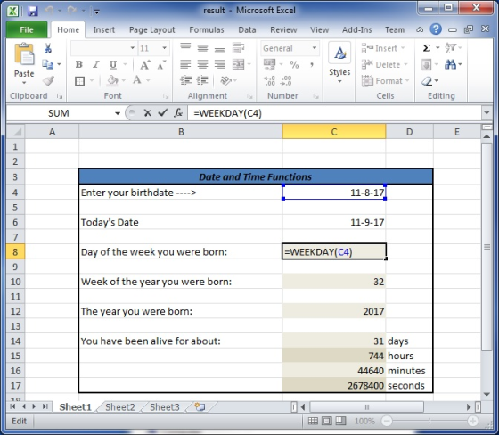499x435 pixels.
Task: Cancel formula entry with X button
Action: click(x=147, y=112)
